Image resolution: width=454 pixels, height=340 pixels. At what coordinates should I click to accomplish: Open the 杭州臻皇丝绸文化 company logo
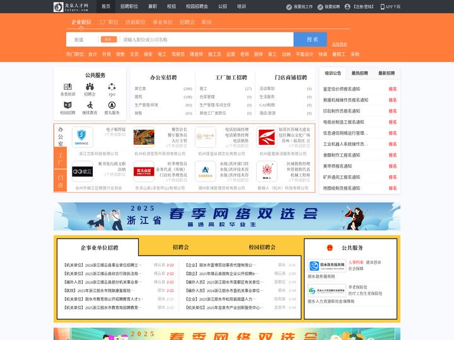click(206, 137)
